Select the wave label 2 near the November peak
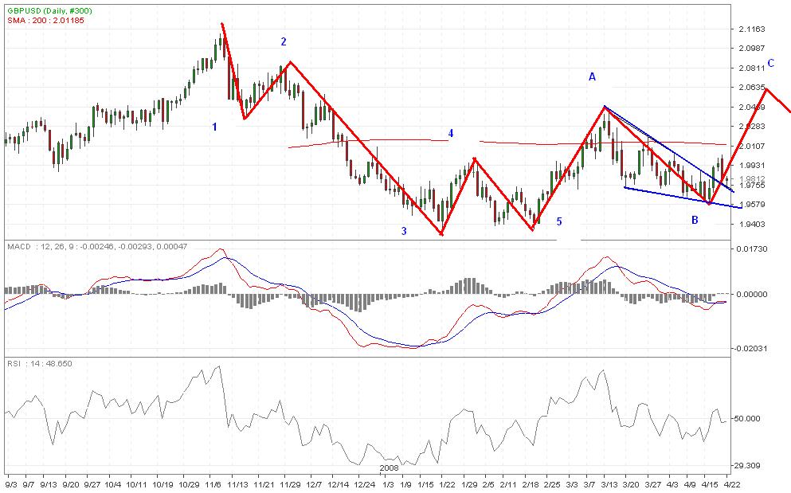This screenshot has width=791, height=493. 284,41
